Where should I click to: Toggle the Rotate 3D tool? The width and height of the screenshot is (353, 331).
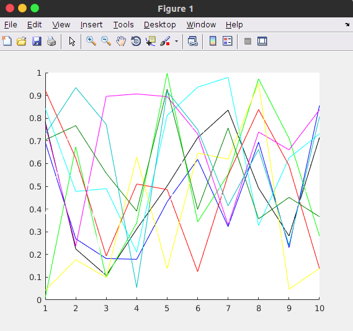click(x=136, y=41)
